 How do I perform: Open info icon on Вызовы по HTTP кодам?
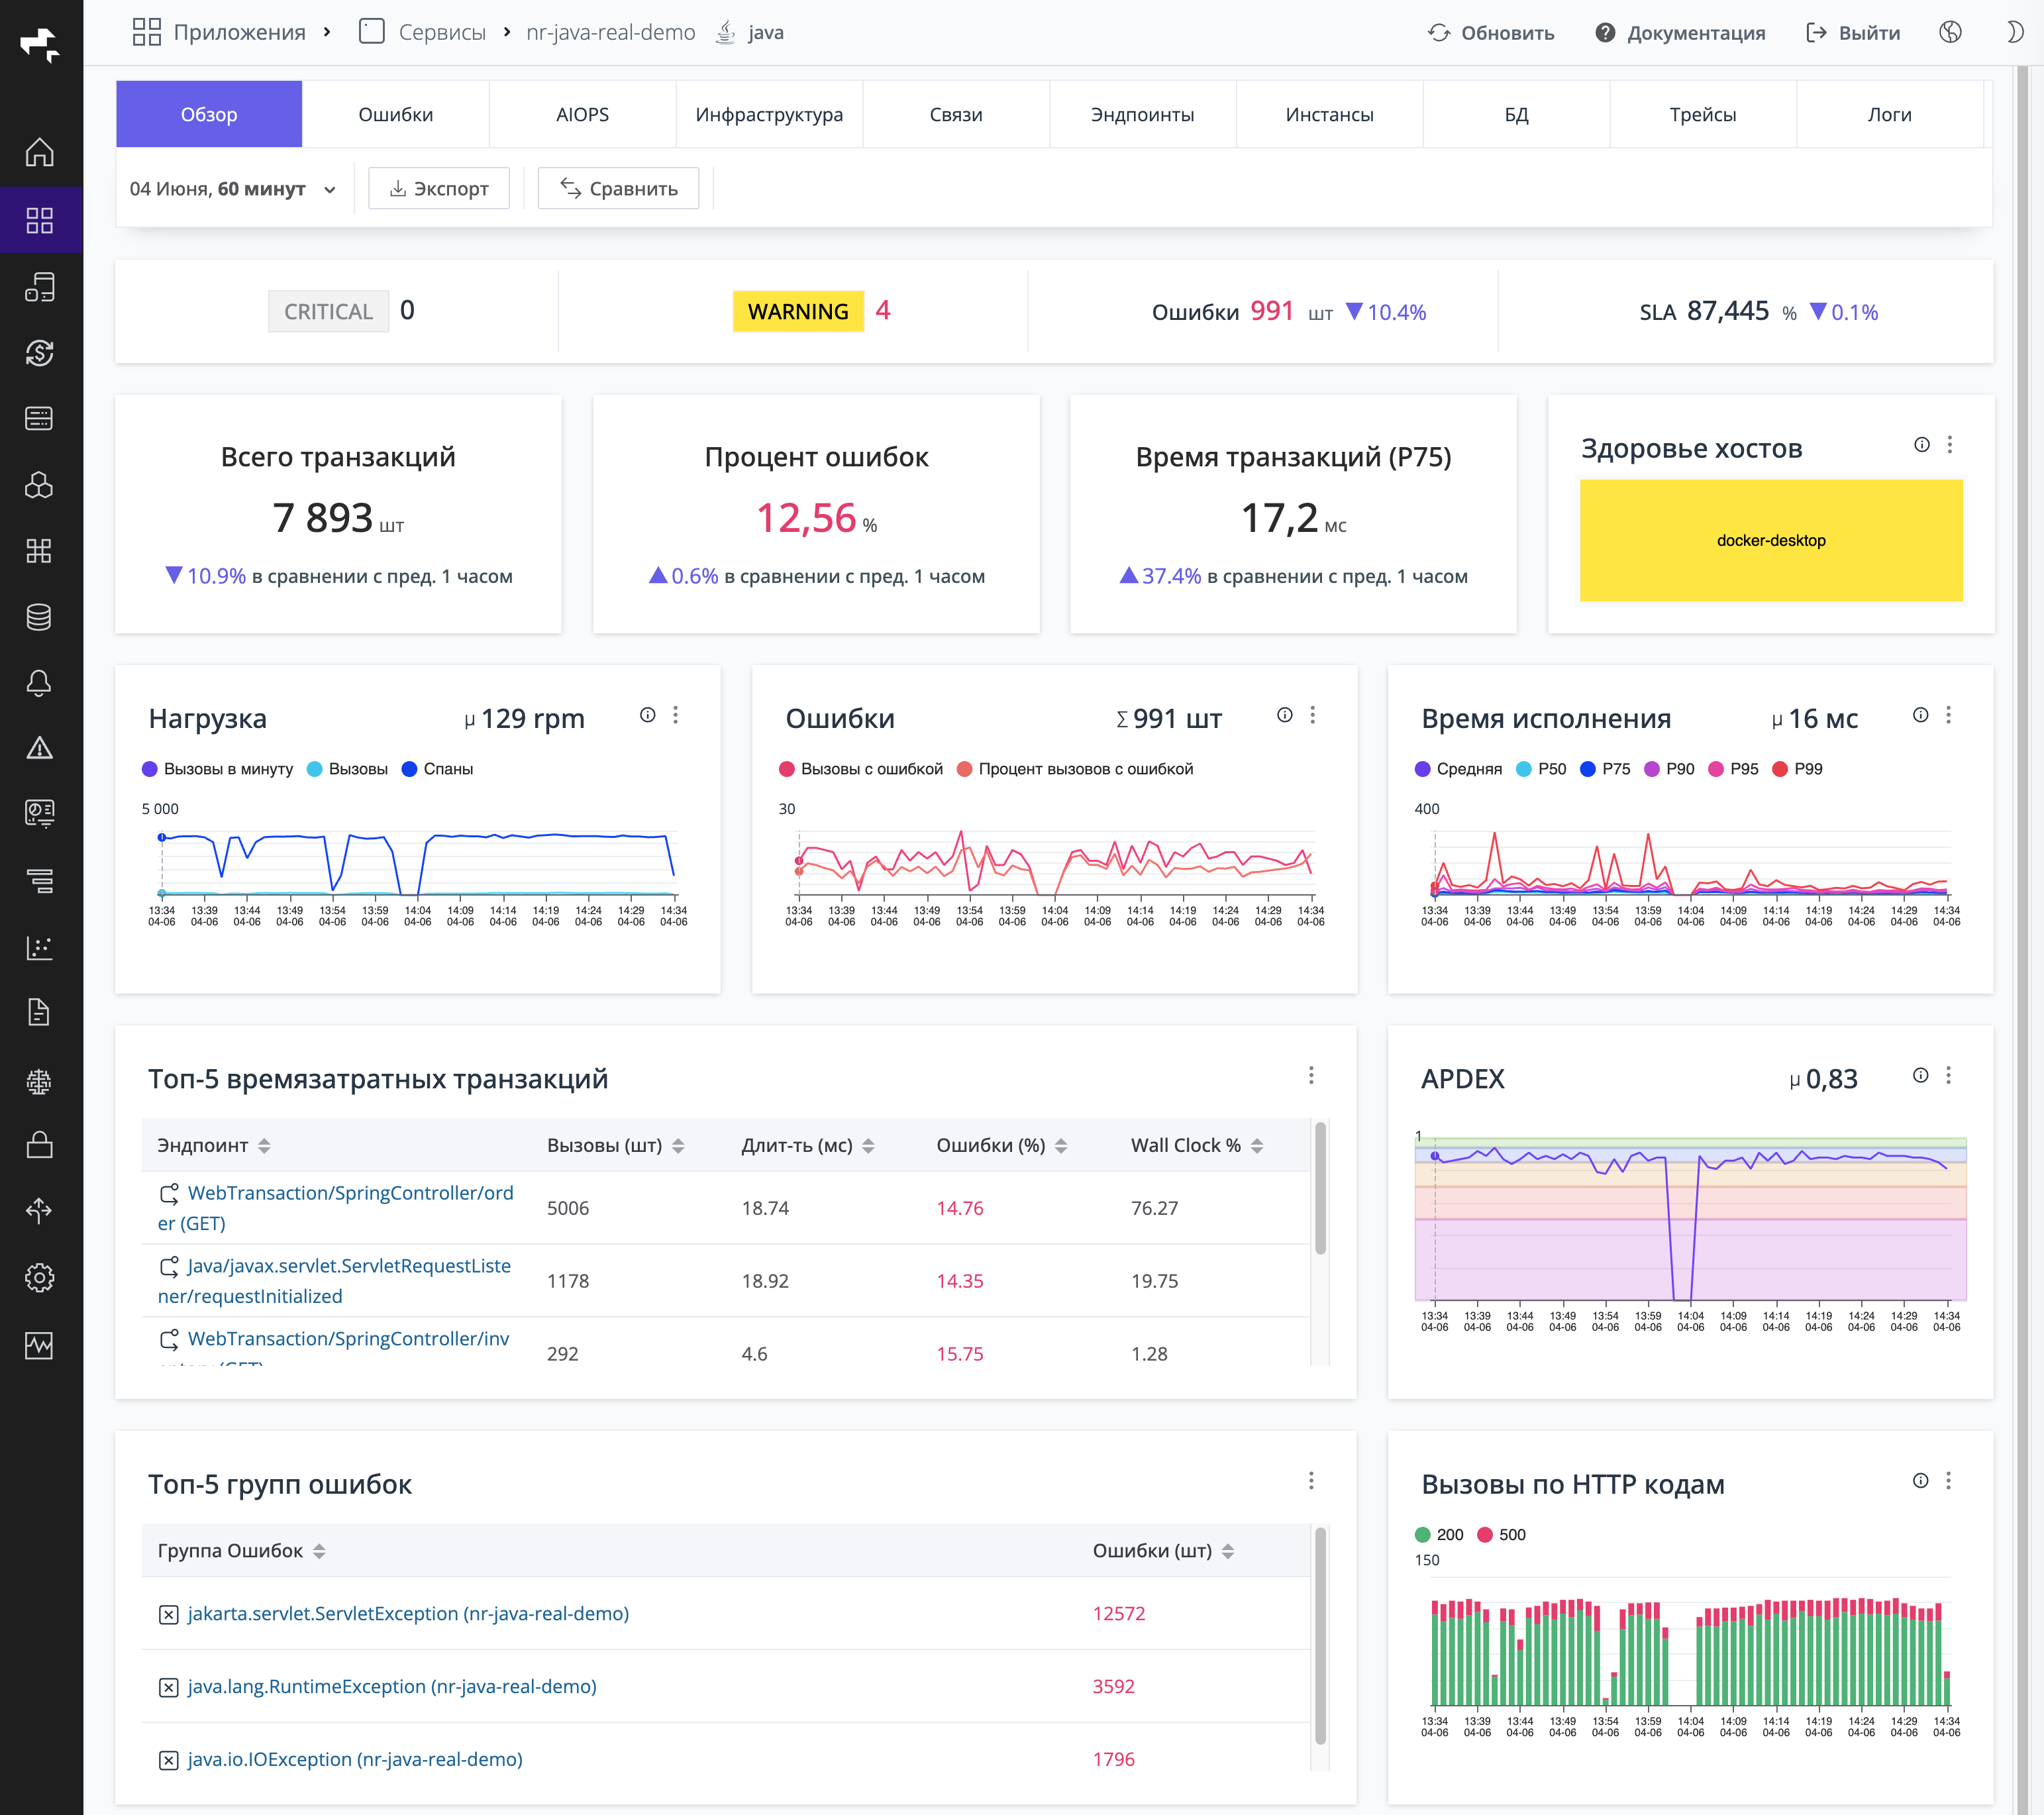click(1921, 1481)
